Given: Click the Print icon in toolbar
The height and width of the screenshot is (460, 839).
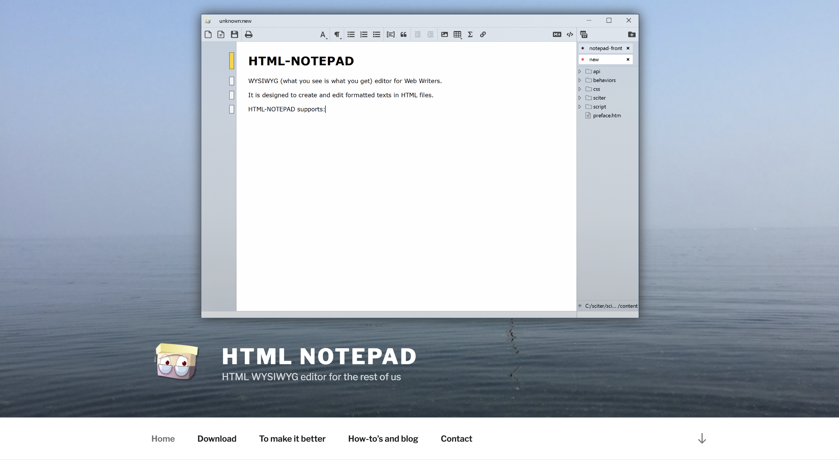Looking at the screenshot, I should click(249, 35).
